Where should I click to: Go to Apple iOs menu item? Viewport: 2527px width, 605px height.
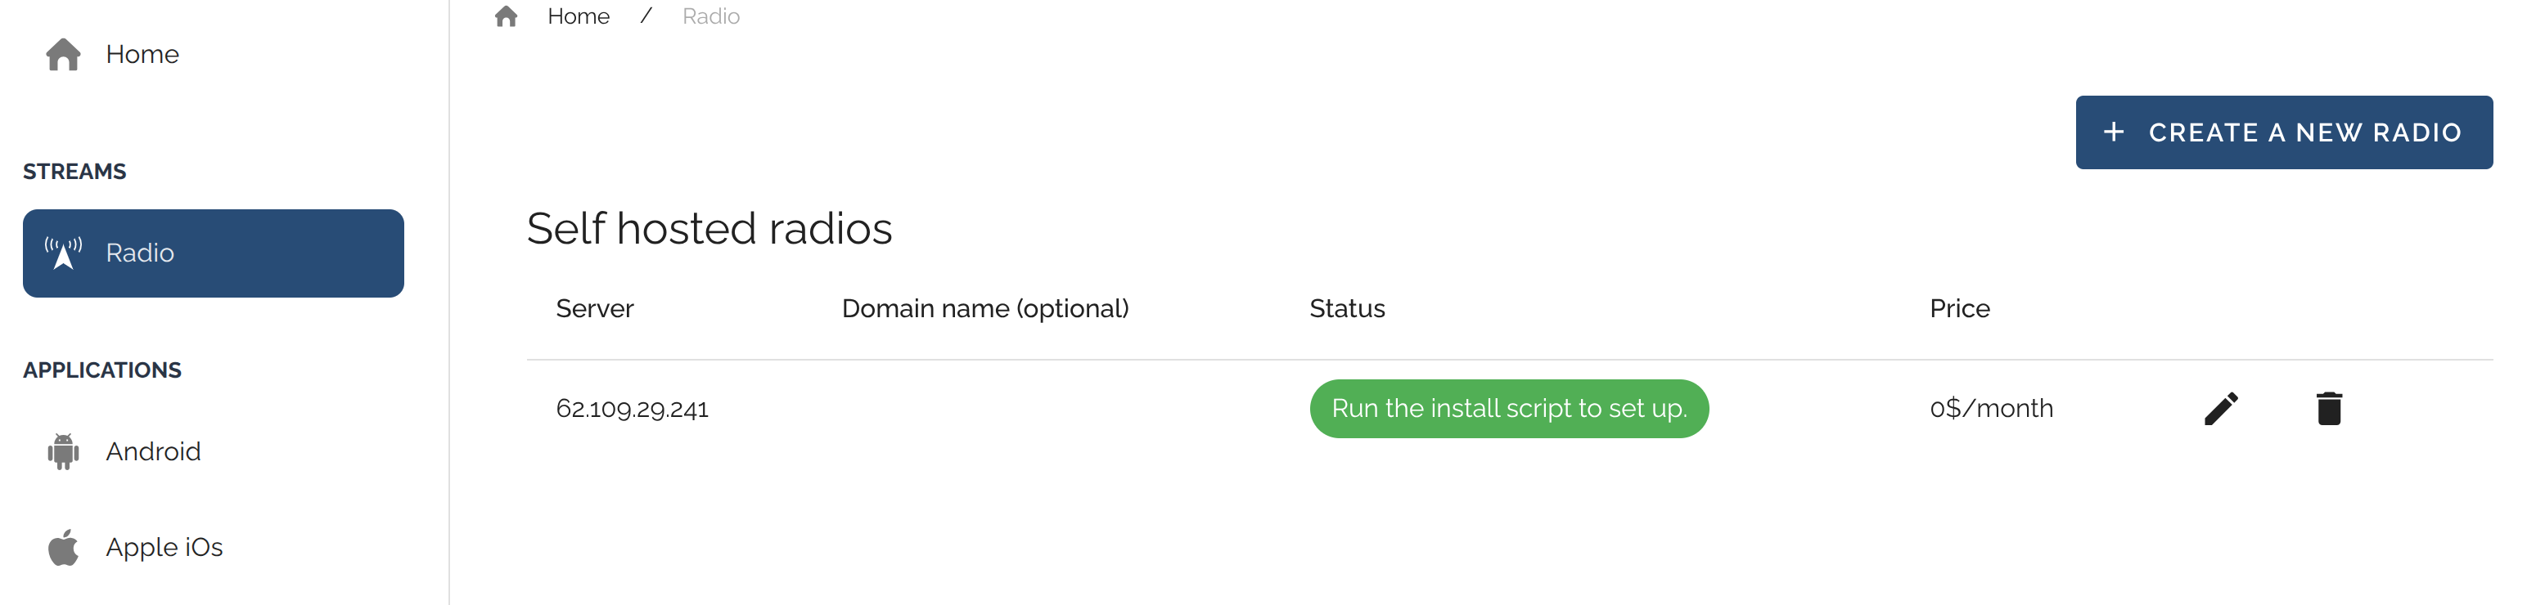(164, 547)
